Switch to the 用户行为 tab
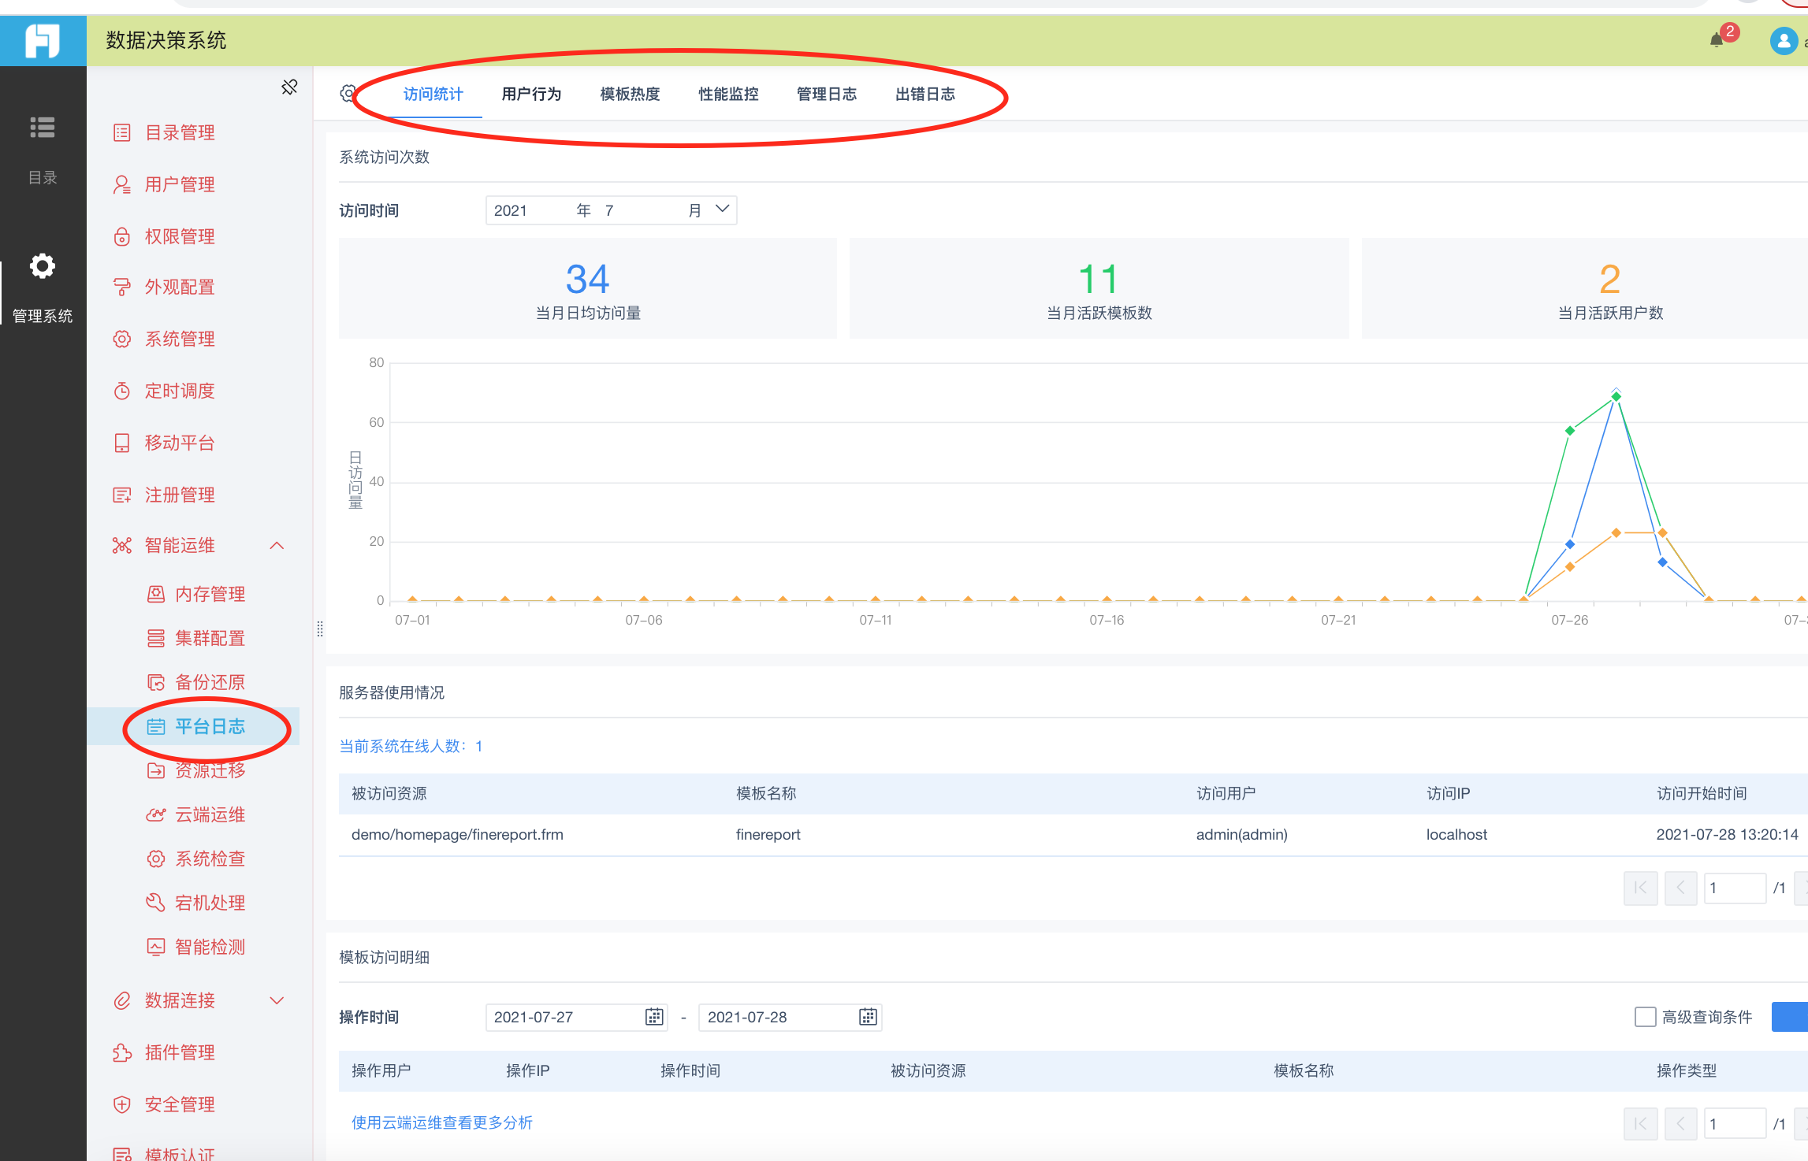Image resolution: width=1808 pixels, height=1161 pixels. tap(531, 94)
